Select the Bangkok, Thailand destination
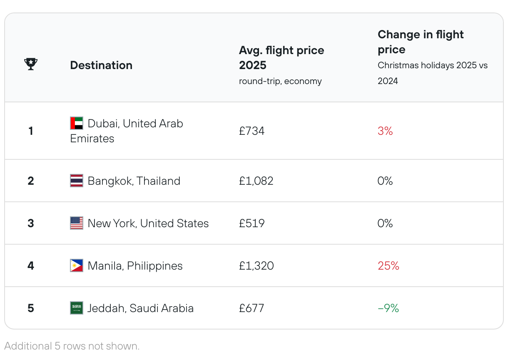The height and width of the screenshot is (357, 508). click(134, 181)
